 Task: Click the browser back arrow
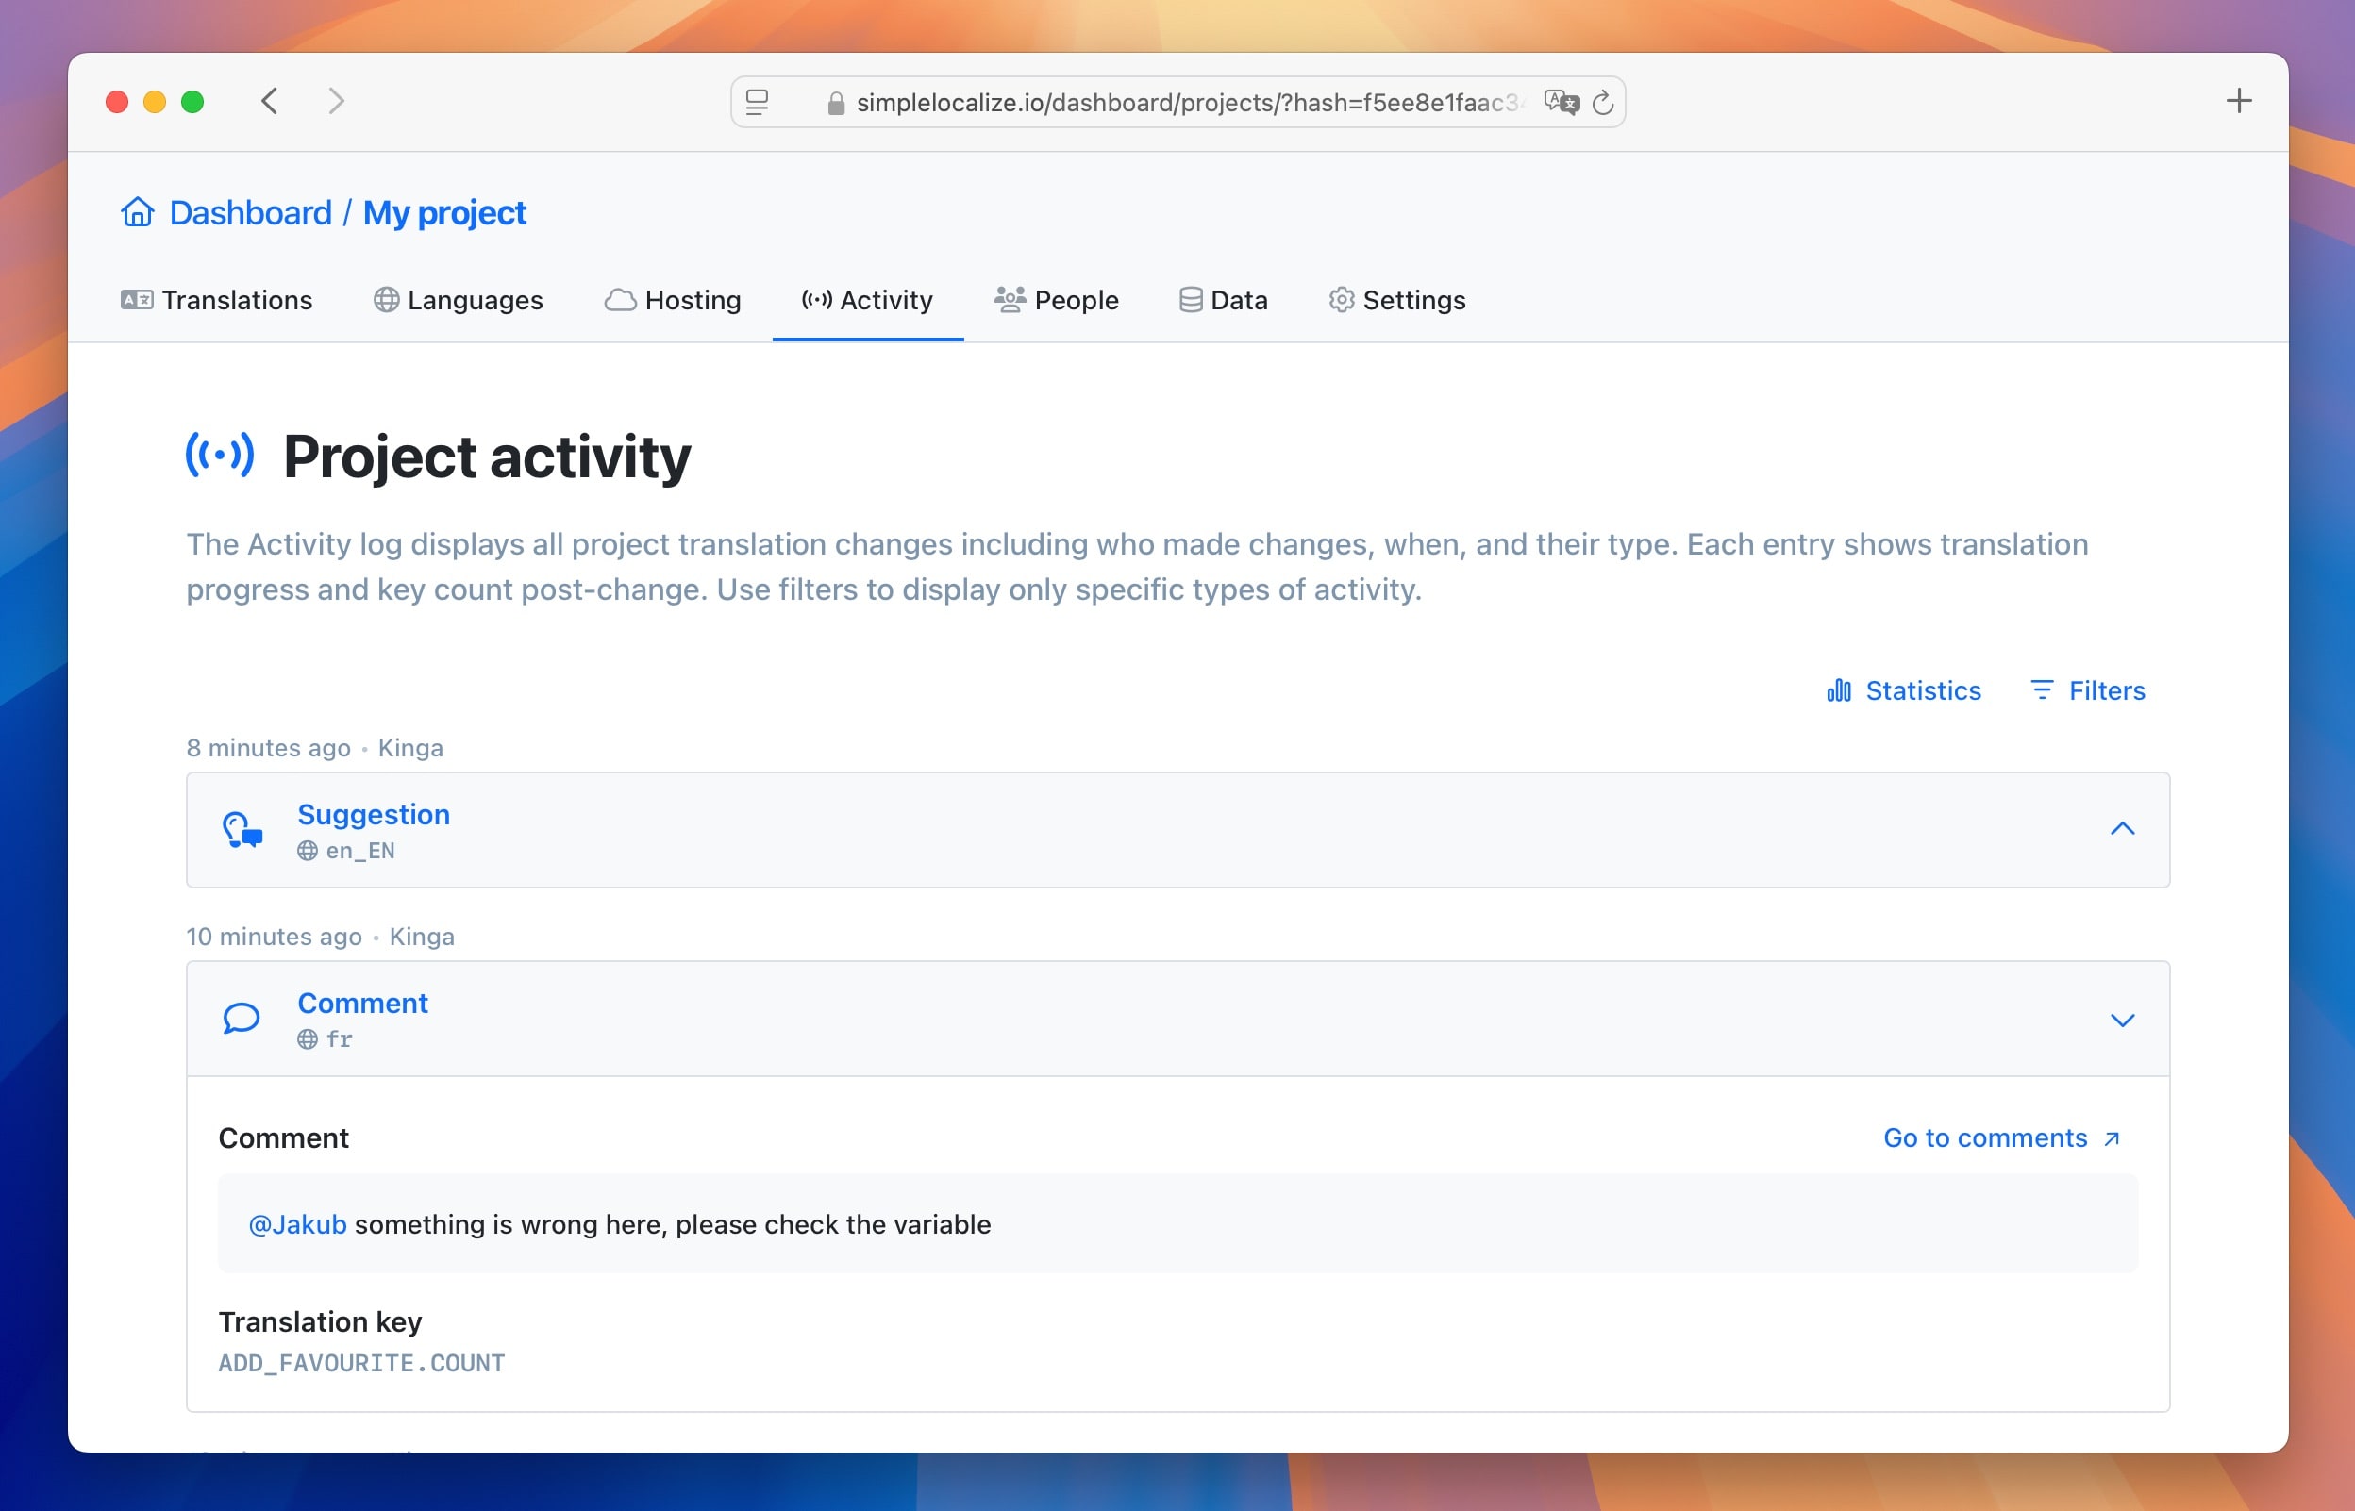tap(270, 101)
